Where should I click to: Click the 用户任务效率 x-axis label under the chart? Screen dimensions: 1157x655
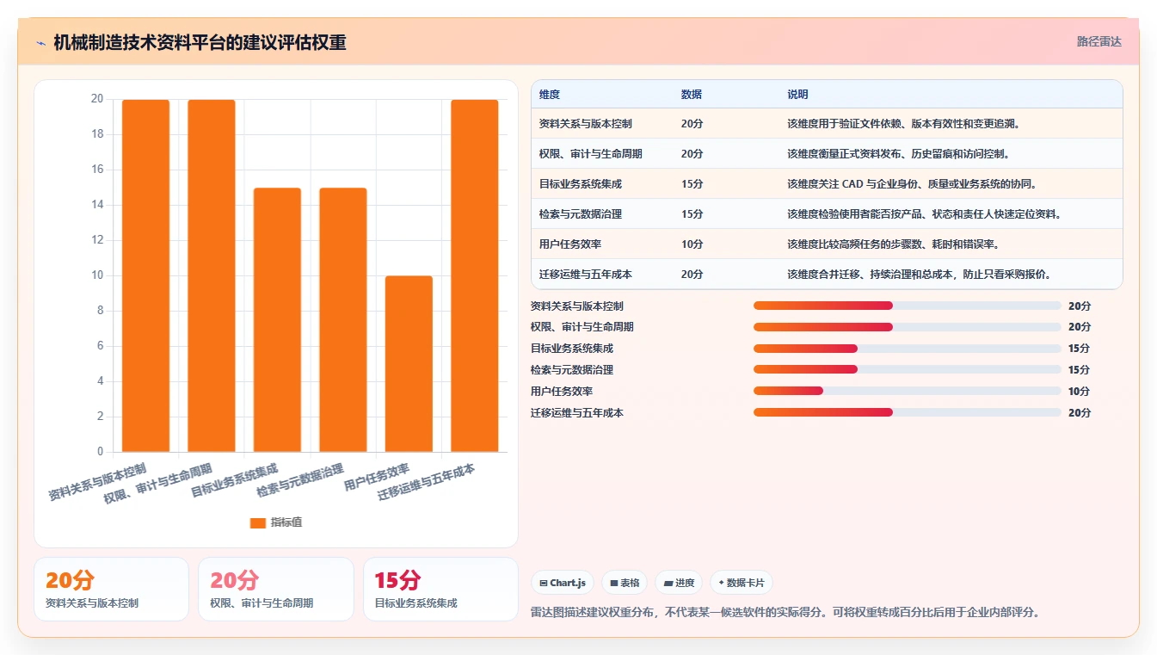coord(377,477)
